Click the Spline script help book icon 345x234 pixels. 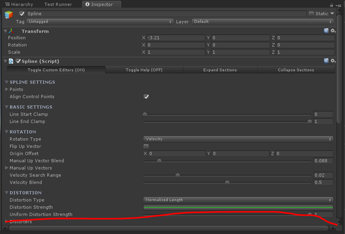(326, 61)
